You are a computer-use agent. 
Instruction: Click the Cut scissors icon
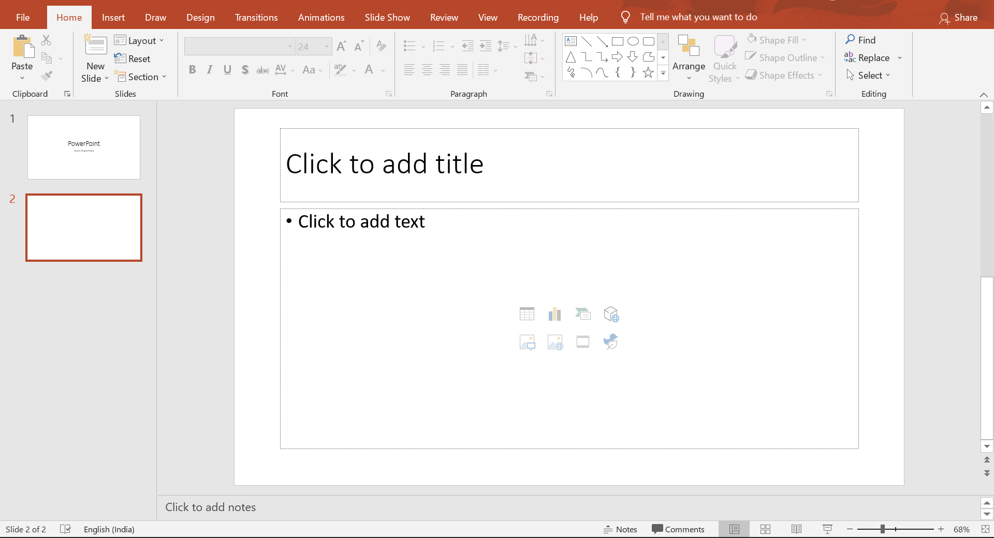click(x=46, y=40)
